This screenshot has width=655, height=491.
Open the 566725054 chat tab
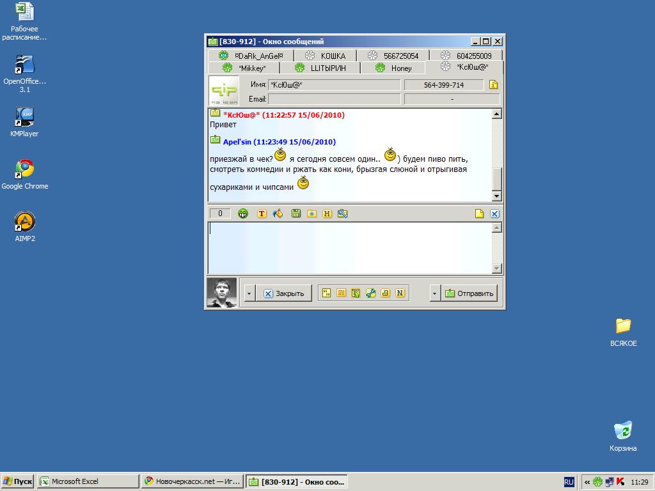[x=393, y=56]
